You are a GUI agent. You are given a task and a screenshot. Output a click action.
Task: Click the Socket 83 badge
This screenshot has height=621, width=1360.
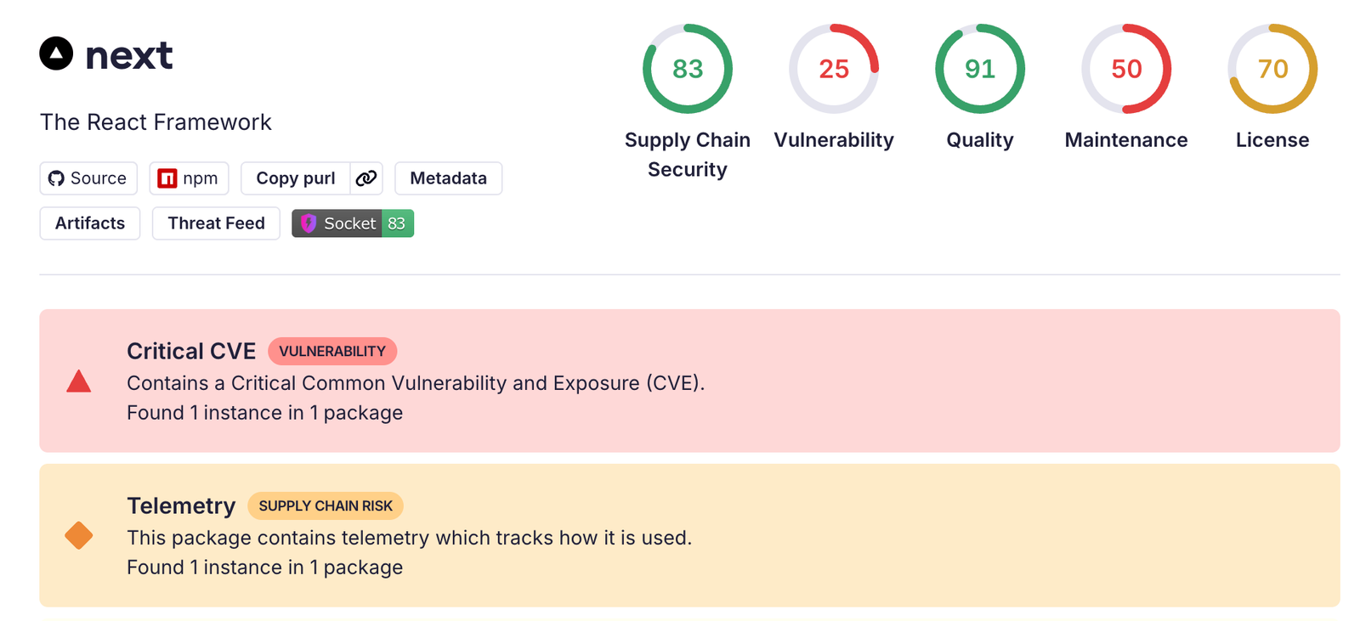tap(353, 223)
